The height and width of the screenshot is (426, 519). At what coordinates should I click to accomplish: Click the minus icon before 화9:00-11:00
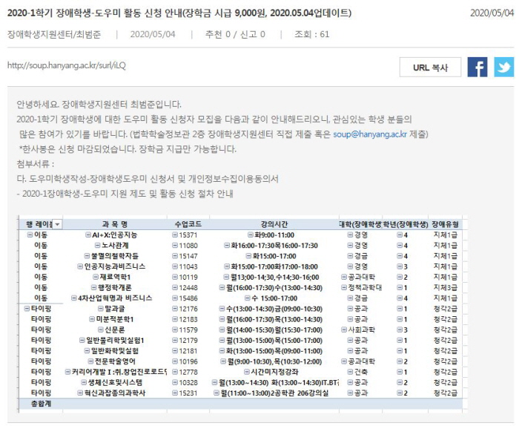251,235
